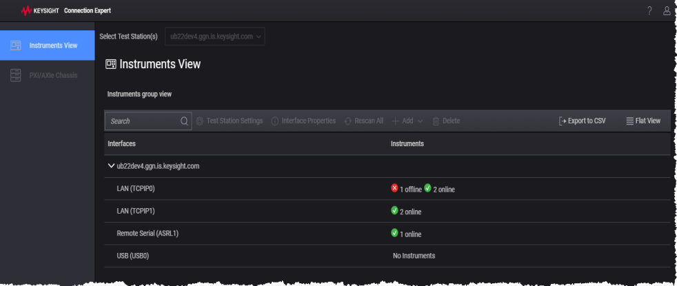Image resolution: width=677 pixels, height=286 pixels.
Task: Click the Interfaces column header
Action: pyautogui.click(x=121, y=143)
